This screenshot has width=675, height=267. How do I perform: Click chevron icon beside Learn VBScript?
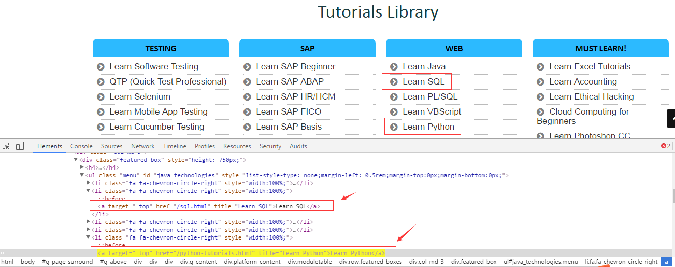[x=394, y=112]
